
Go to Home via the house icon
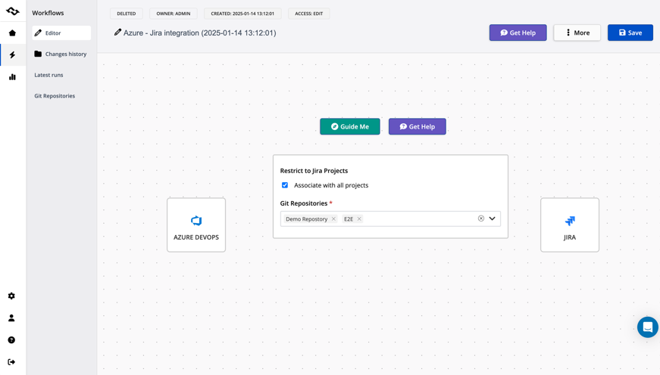pyautogui.click(x=12, y=33)
